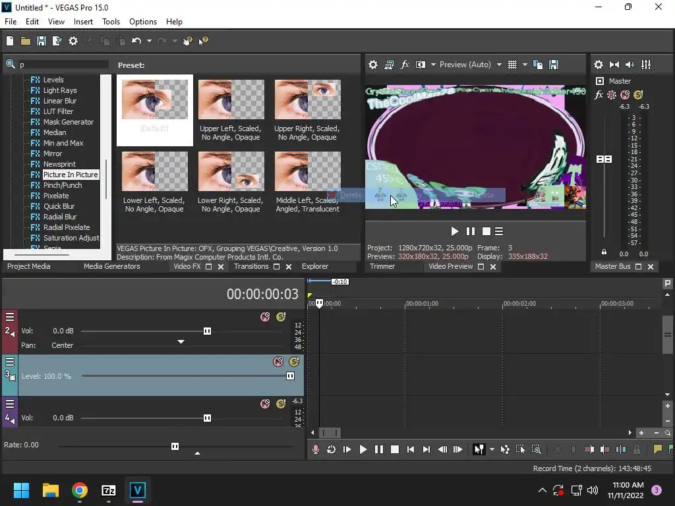Switch to the Media Generators tab

coord(112,266)
